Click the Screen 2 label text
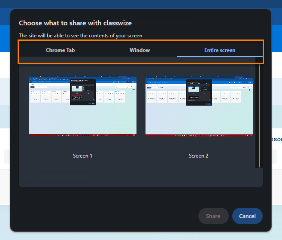Viewport: 282px width, 240px height. click(x=199, y=156)
